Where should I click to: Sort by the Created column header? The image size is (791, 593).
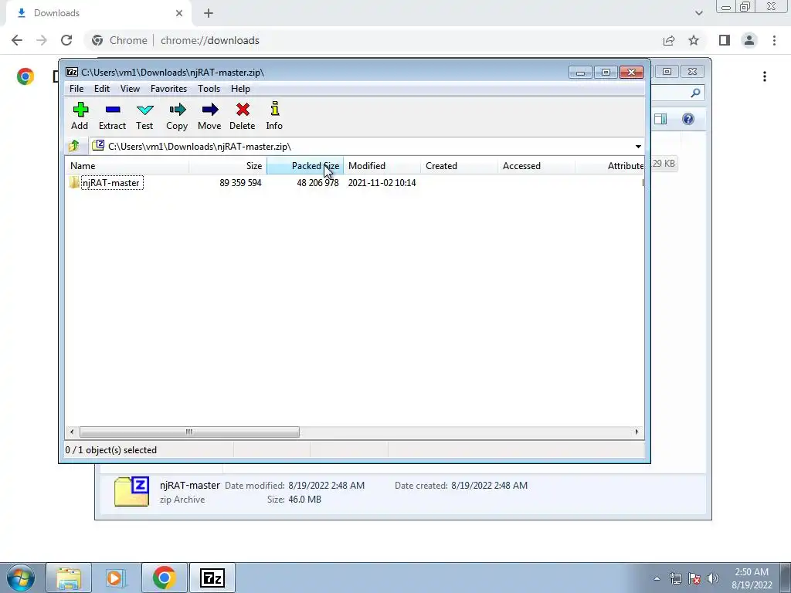(x=459, y=166)
